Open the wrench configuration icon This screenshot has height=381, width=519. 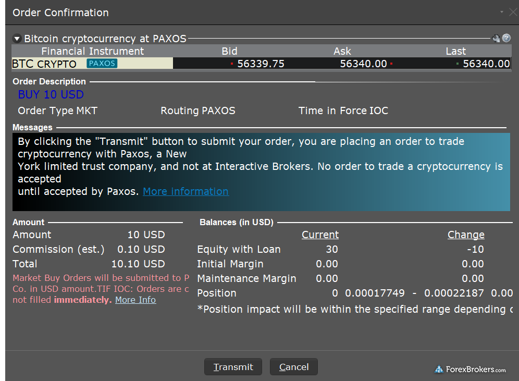496,39
